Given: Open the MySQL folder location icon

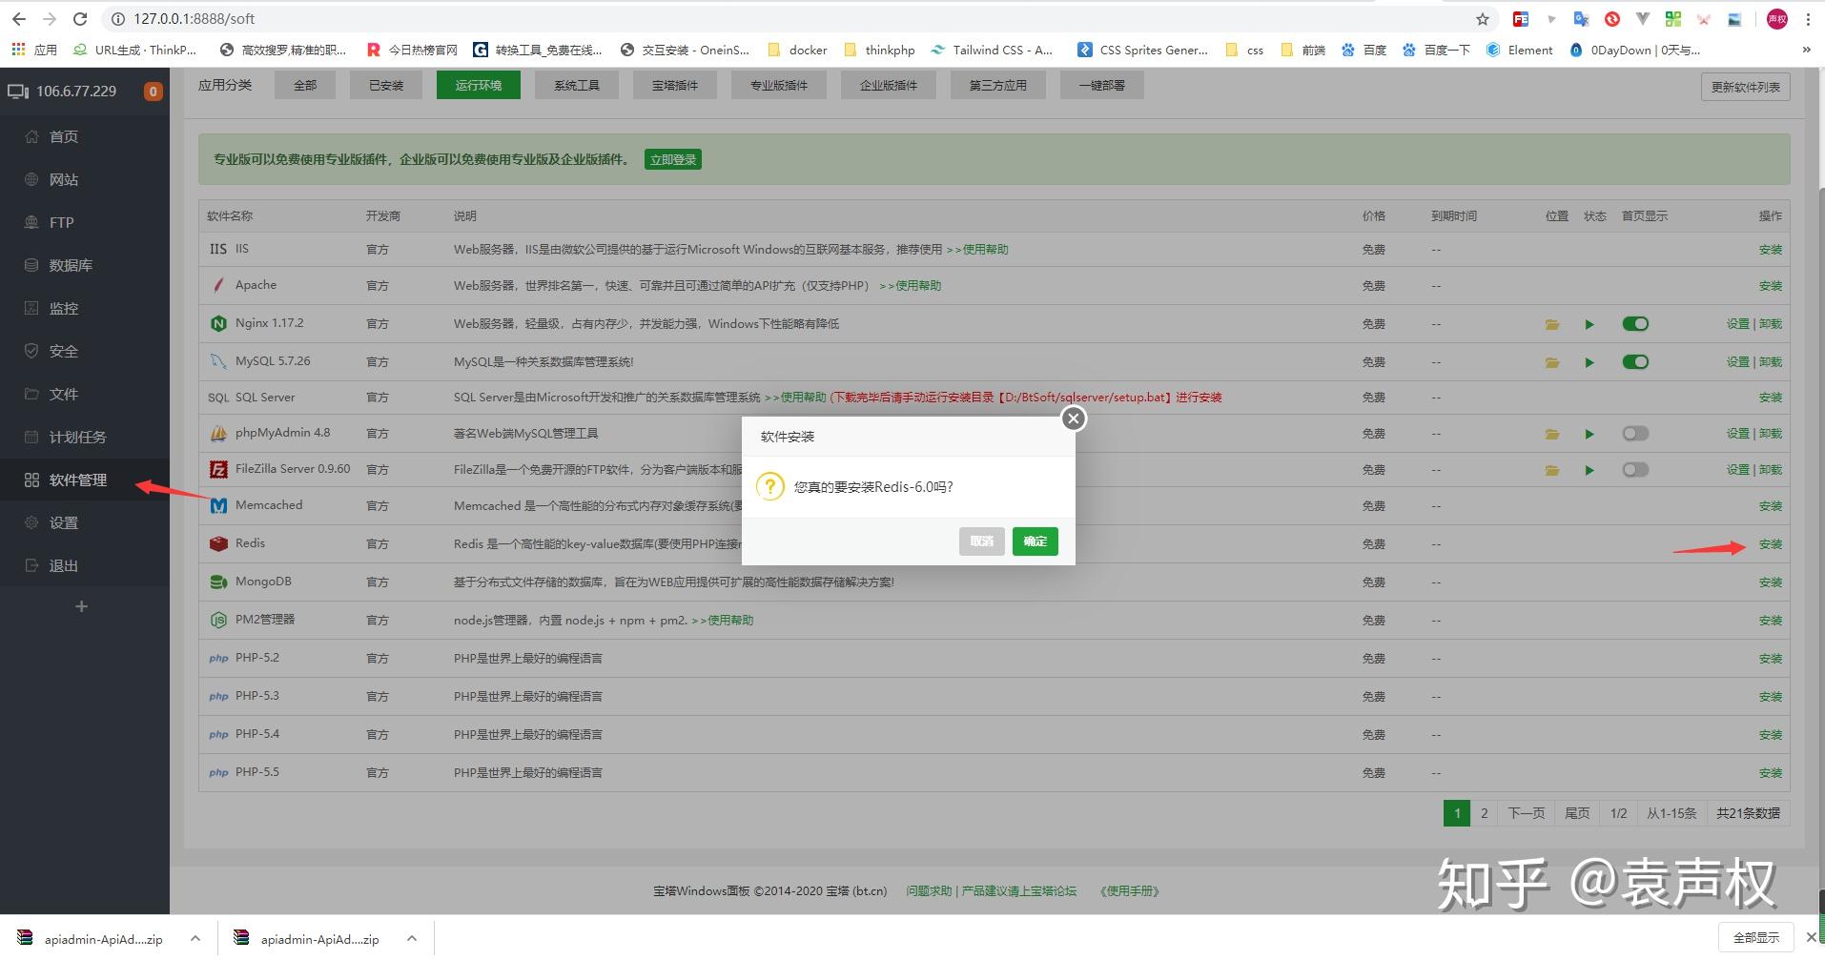Looking at the screenshot, I should [1552, 362].
